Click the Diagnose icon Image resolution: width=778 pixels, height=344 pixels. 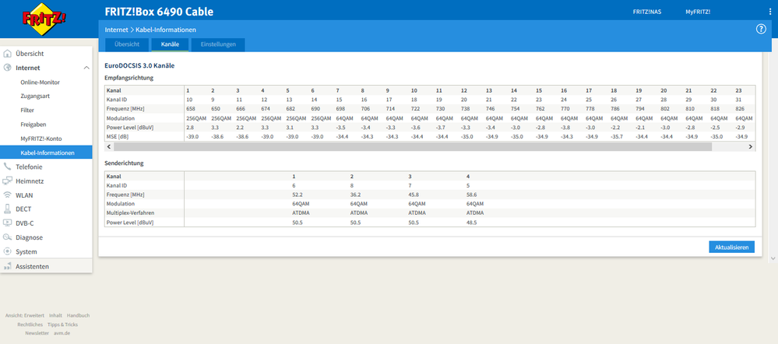(8, 237)
